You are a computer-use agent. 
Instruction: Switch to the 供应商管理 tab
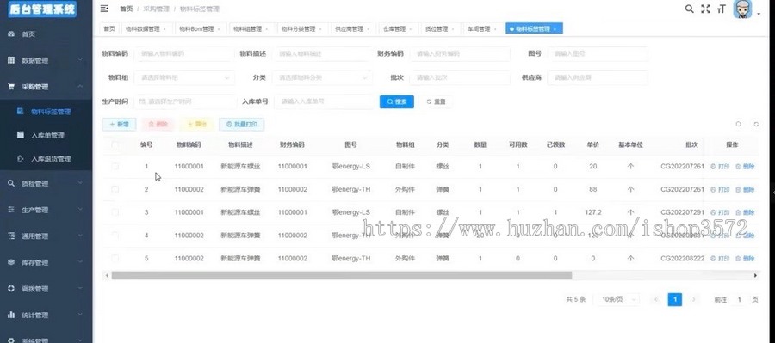pyautogui.click(x=352, y=29)
